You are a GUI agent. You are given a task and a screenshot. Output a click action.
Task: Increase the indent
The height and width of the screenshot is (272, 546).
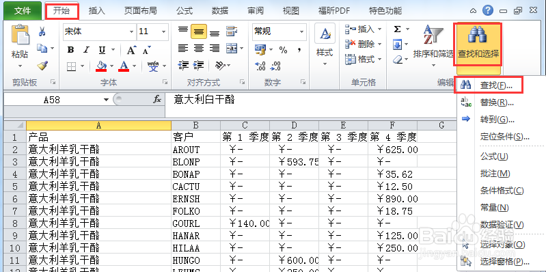[x=198, y=65]
